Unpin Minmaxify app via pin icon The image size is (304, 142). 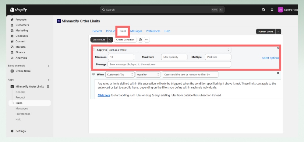48,86
